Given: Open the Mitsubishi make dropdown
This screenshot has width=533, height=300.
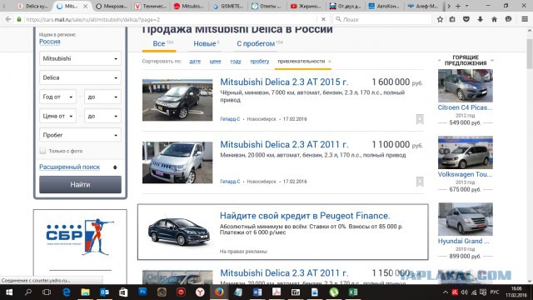Looking at the screenshot, I should (80, 58).
